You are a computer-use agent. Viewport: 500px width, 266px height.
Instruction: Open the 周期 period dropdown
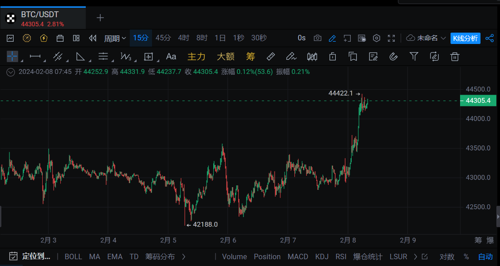tap(115, 38)
